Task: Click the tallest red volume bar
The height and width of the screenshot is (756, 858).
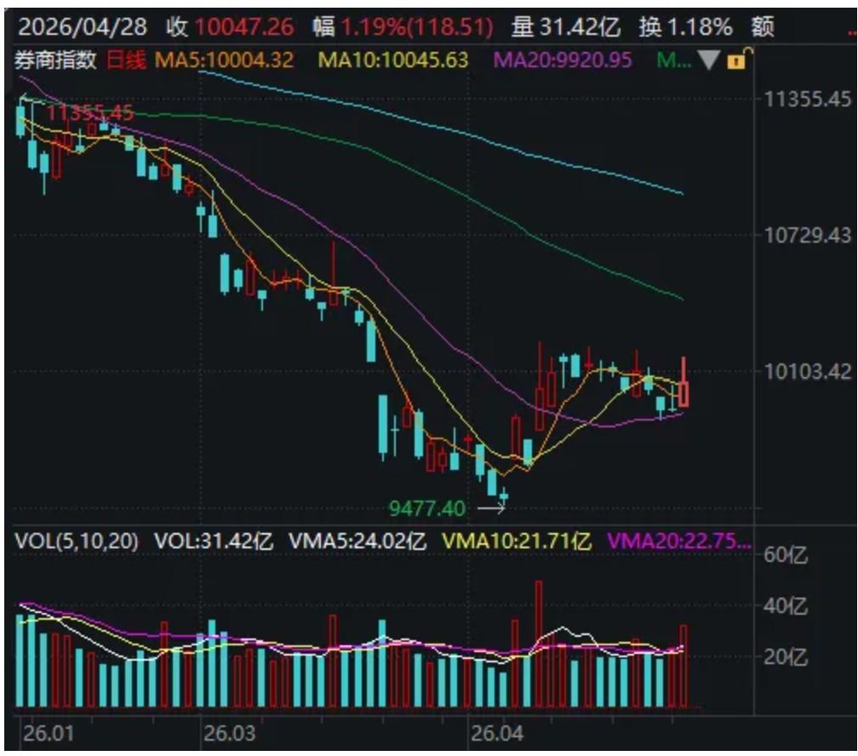Action: point(538,644)
